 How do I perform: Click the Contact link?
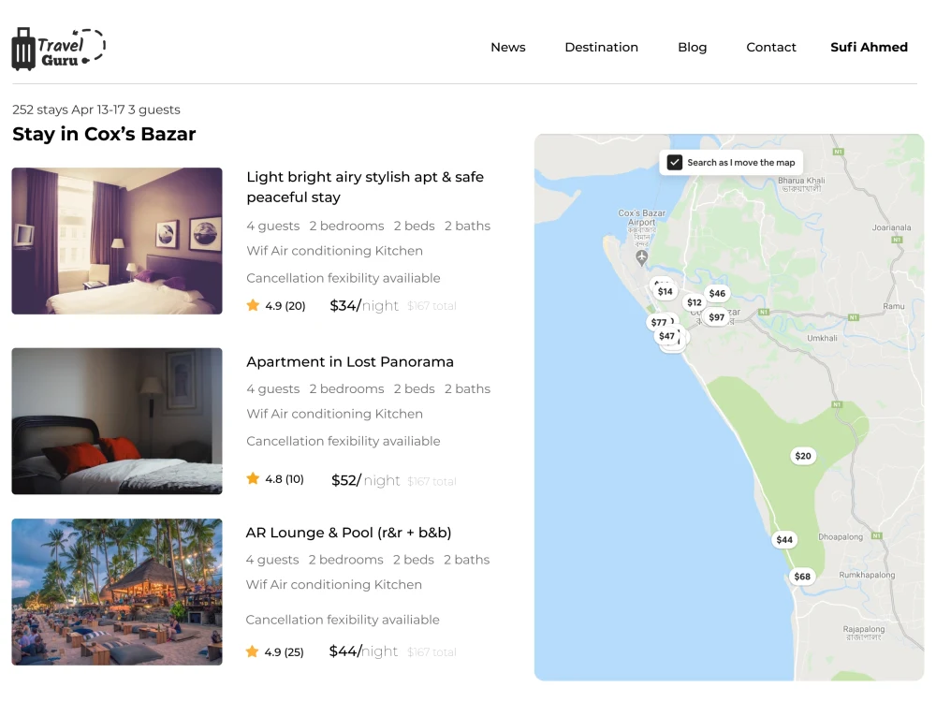click(771, 47)
